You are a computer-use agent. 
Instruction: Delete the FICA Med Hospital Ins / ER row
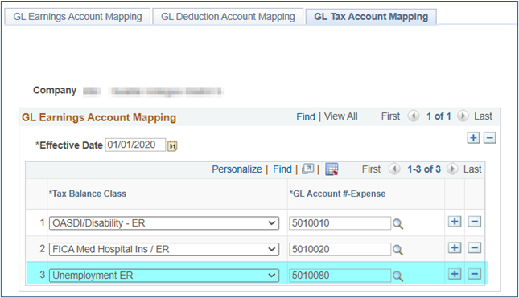pyautogui.click(x=474, y=247)
